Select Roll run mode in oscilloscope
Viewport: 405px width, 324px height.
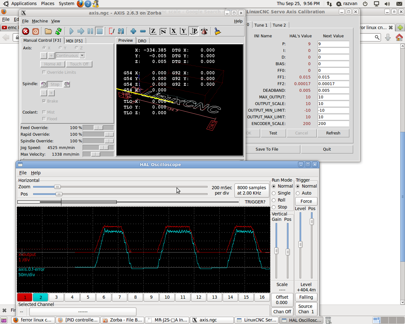pos(274,200)
